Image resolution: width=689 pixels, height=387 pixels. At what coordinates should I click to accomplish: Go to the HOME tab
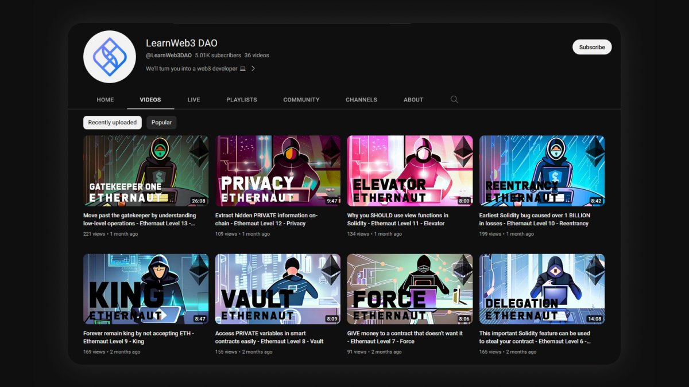pos(105,100)
